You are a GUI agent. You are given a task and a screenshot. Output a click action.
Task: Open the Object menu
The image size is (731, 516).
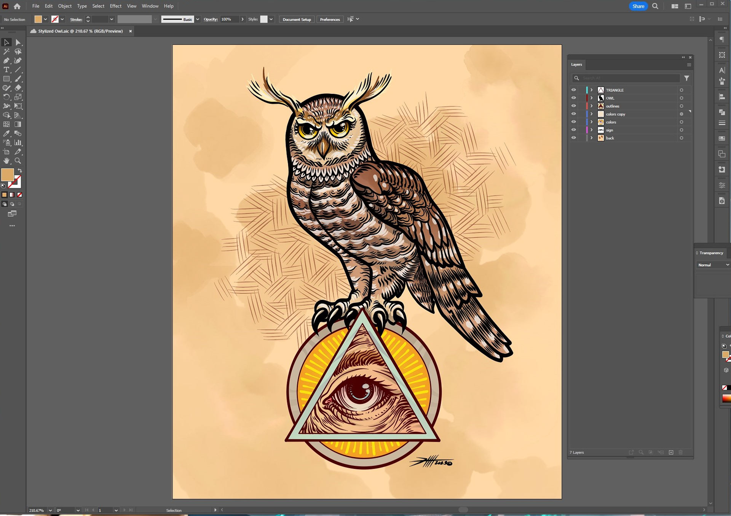click(x=65, y=6)
